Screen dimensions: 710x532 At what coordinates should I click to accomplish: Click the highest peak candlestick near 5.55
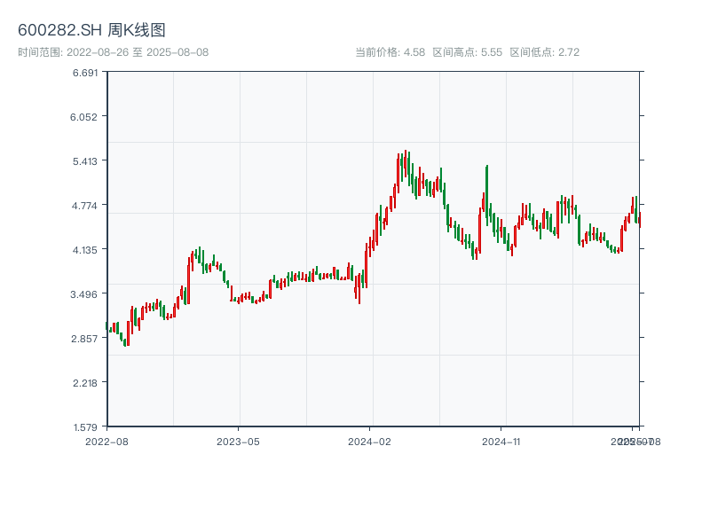click(406, 164)
